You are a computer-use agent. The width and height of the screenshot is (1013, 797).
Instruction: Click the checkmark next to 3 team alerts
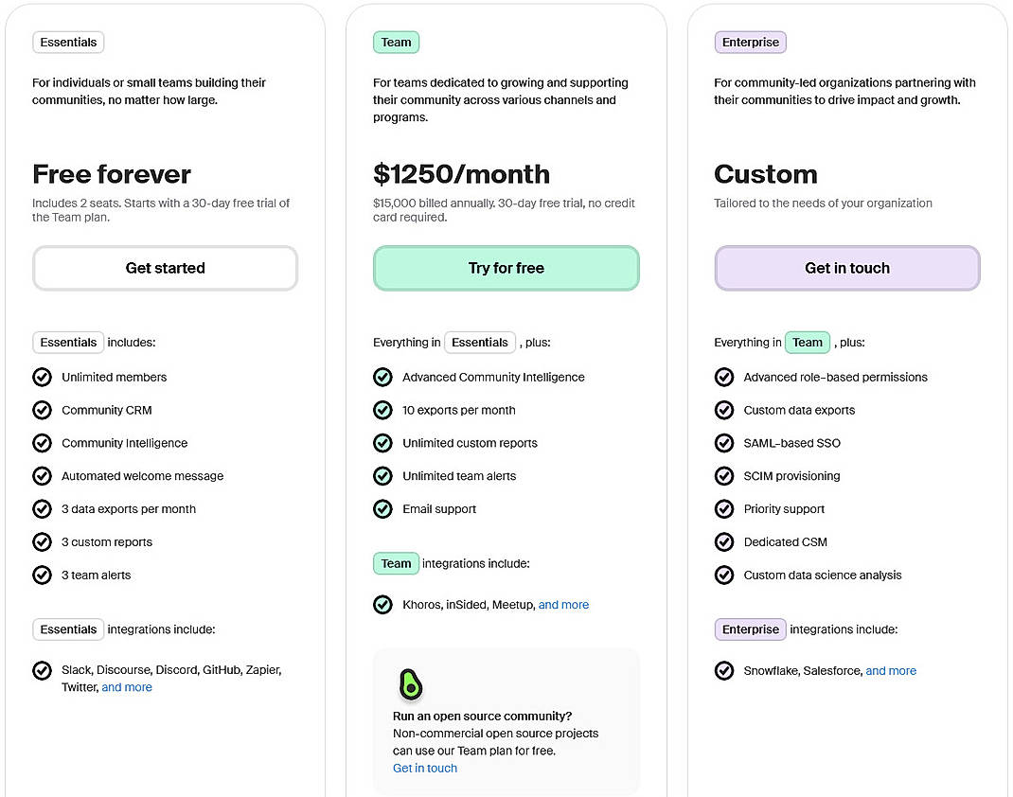pyautogui.click(x=42, y=575)
